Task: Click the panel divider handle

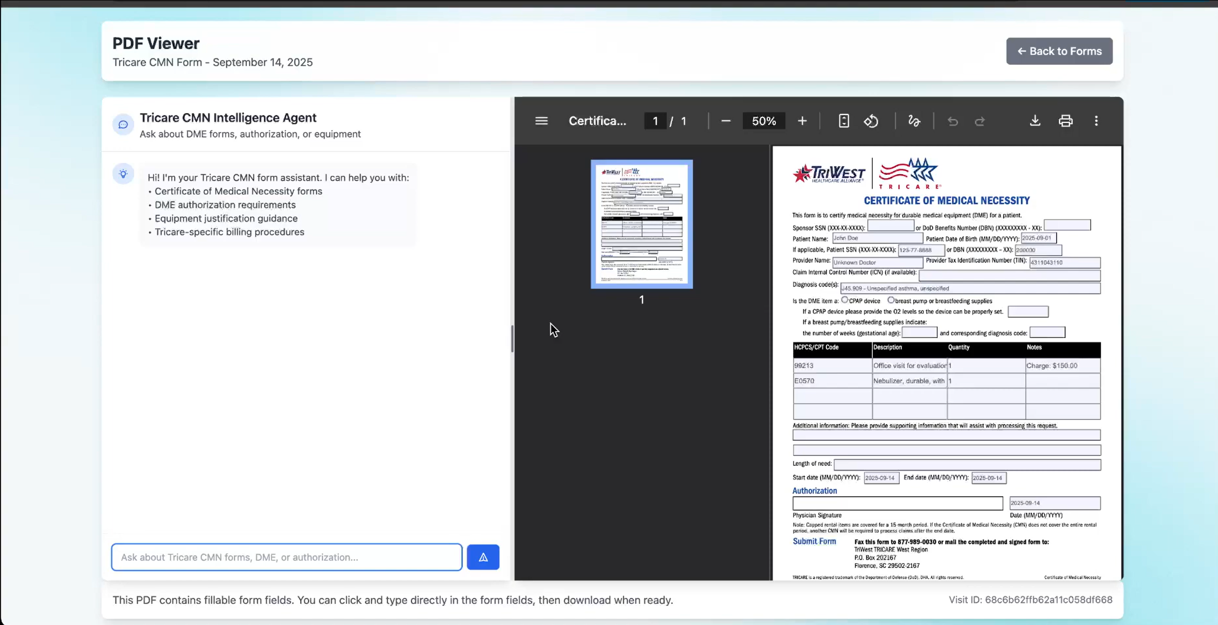Action: point(512,339)
